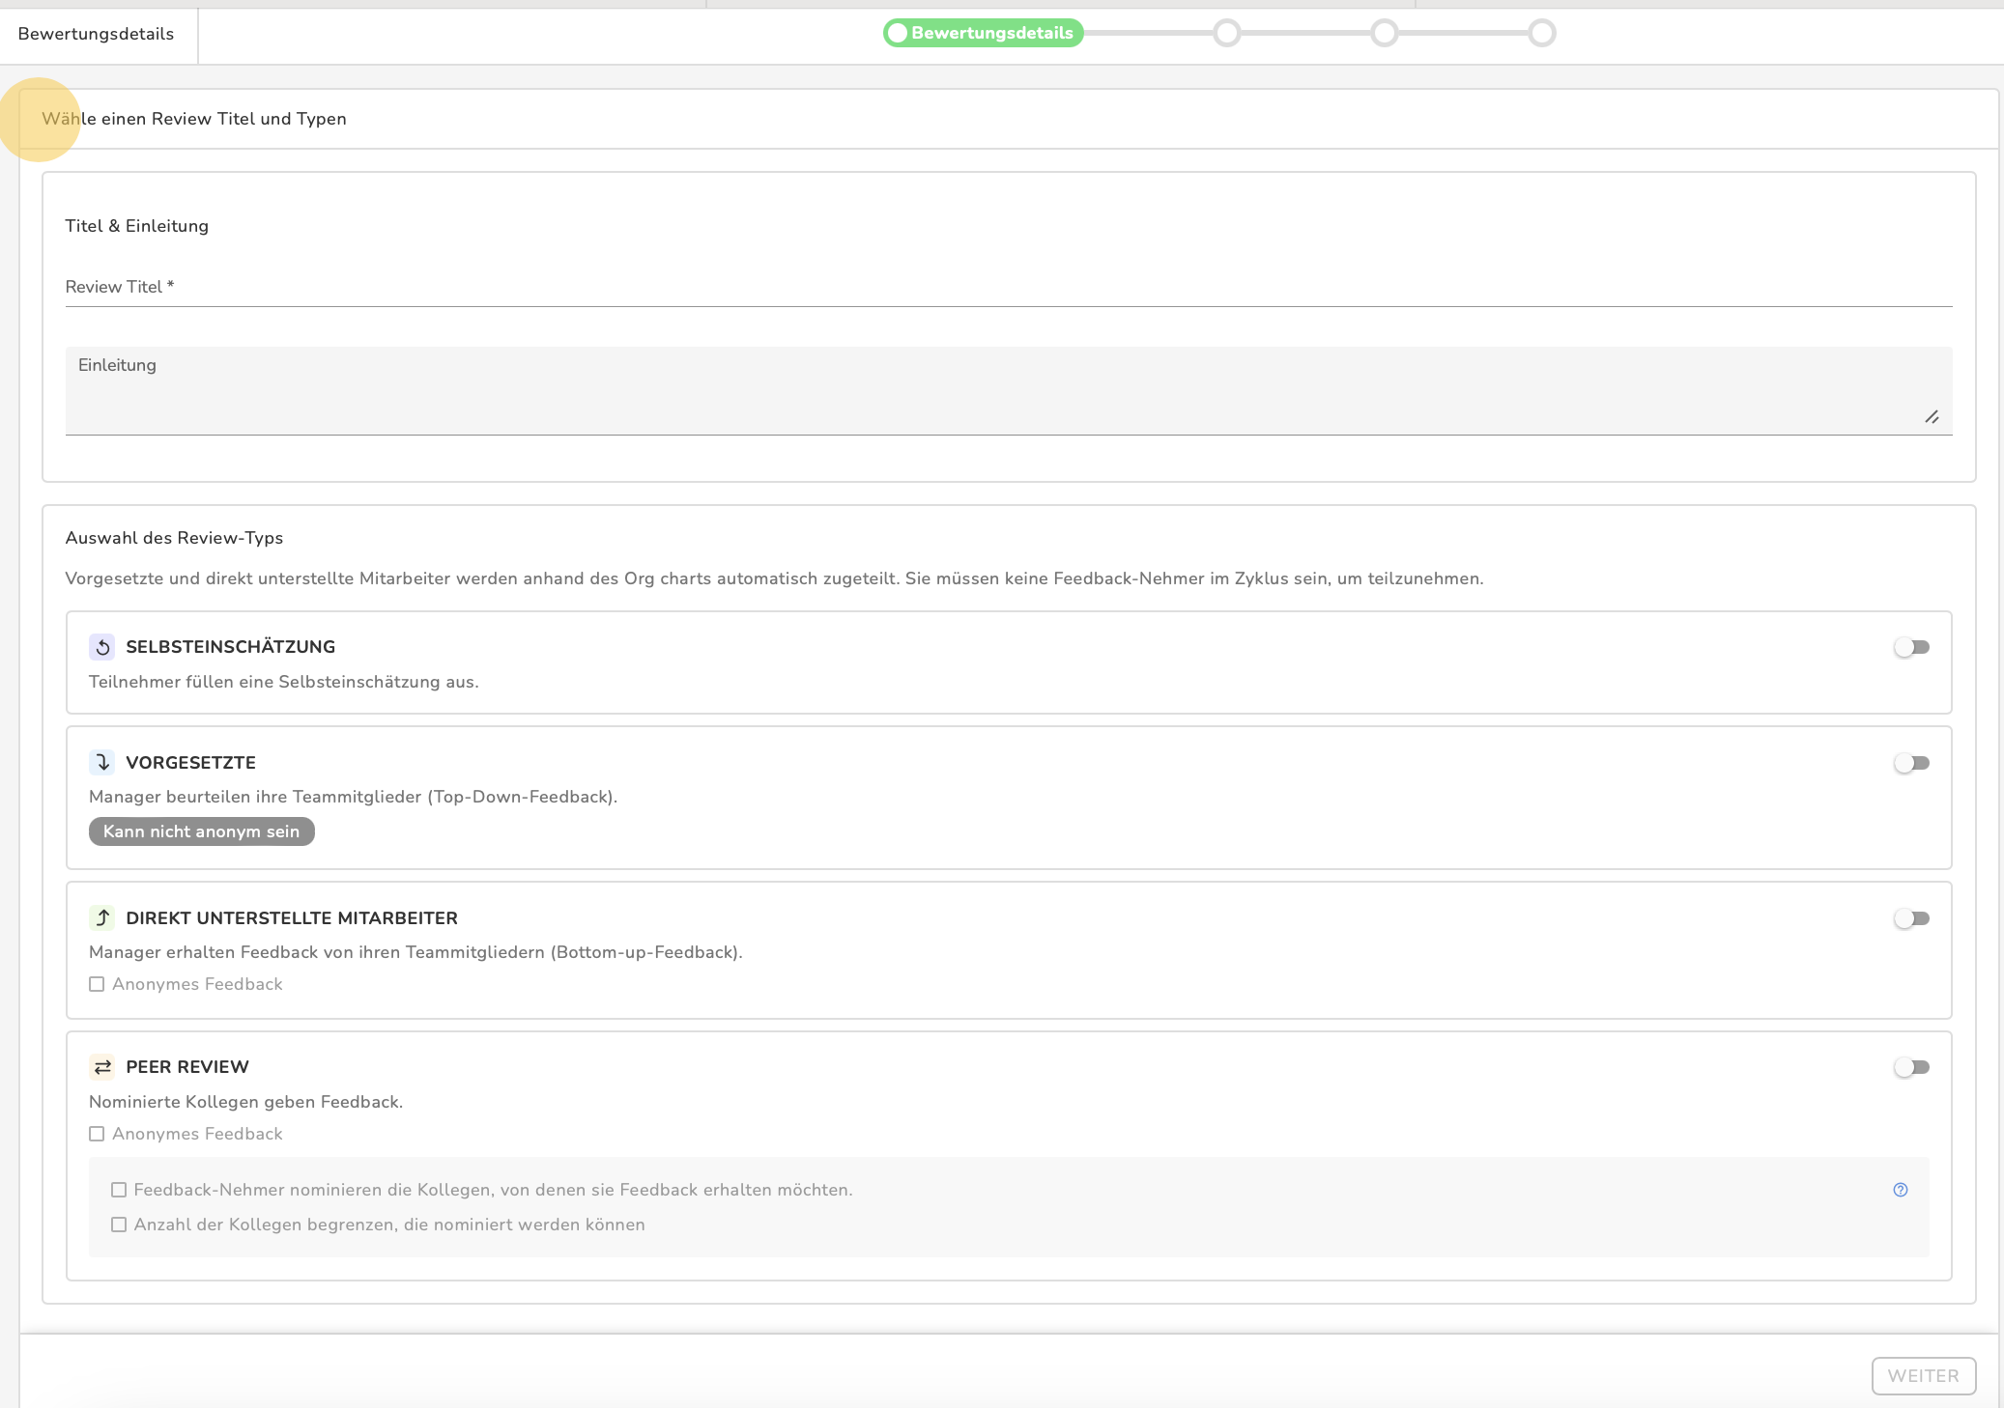This screenshot has height=1408, width=2004.
Task: Click the last progress step circle
Action: point(1541,33)
